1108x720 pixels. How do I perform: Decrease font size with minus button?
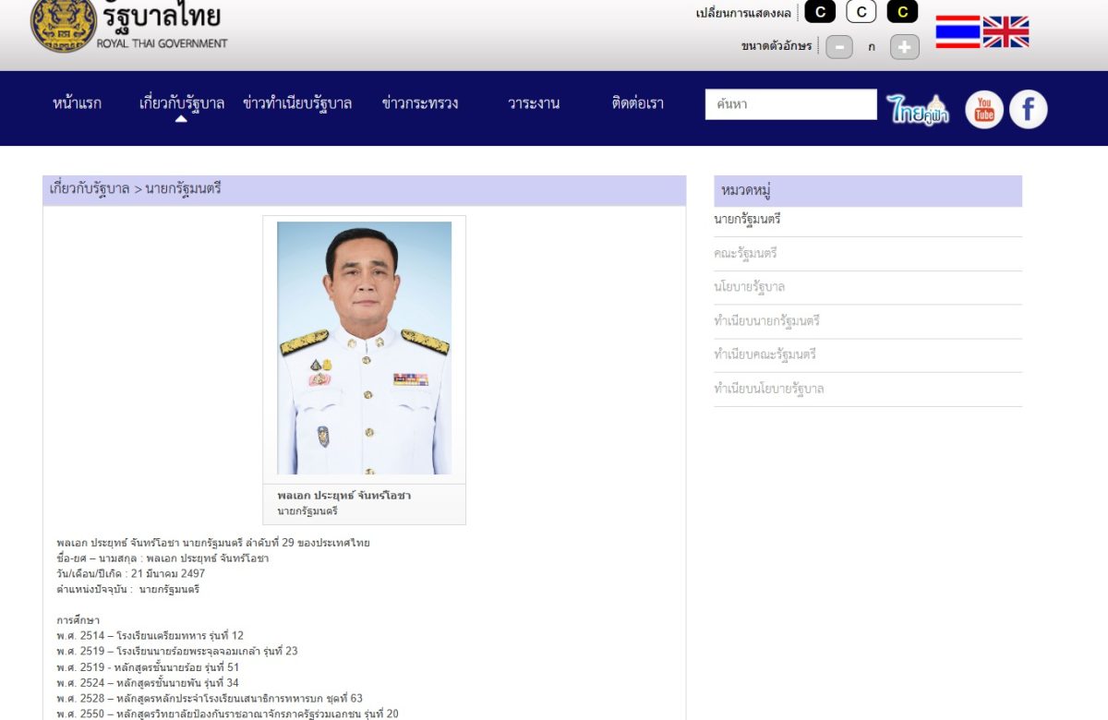[838, 46]
